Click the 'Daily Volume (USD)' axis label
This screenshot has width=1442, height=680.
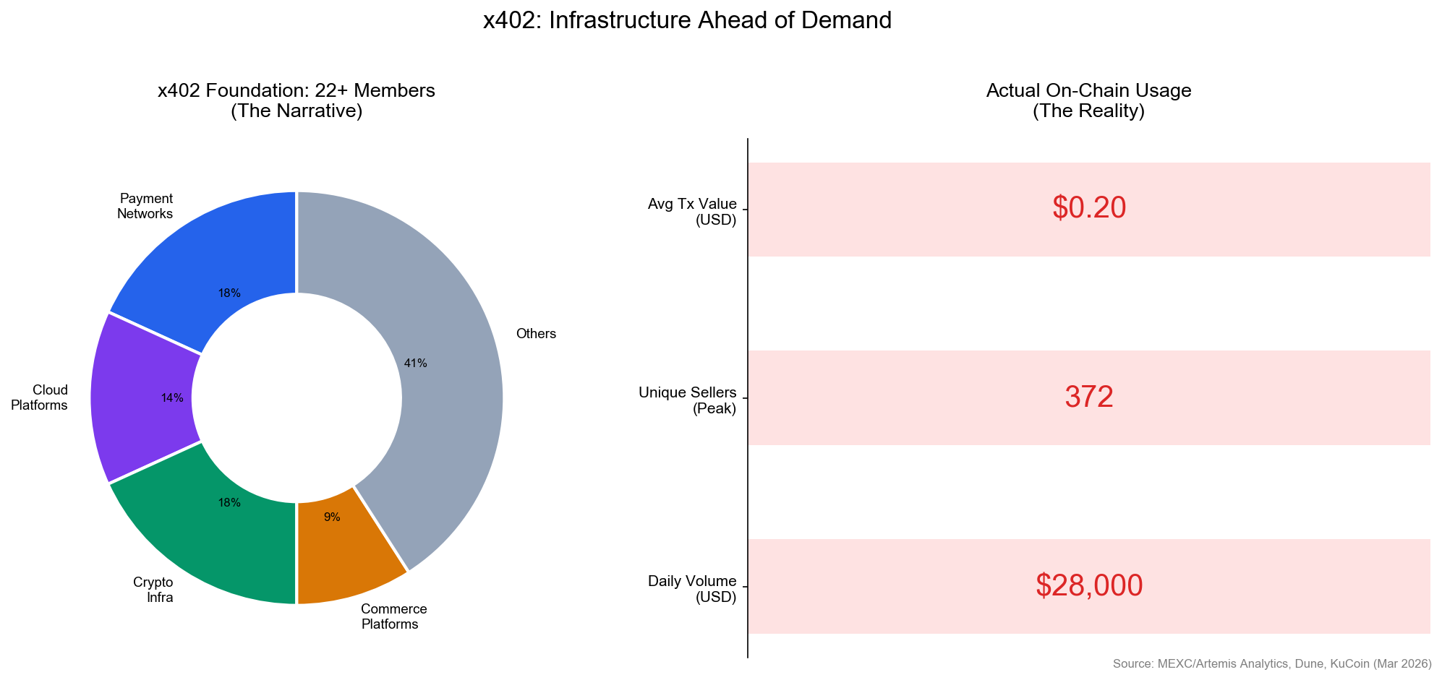click(x=692, y=589)
